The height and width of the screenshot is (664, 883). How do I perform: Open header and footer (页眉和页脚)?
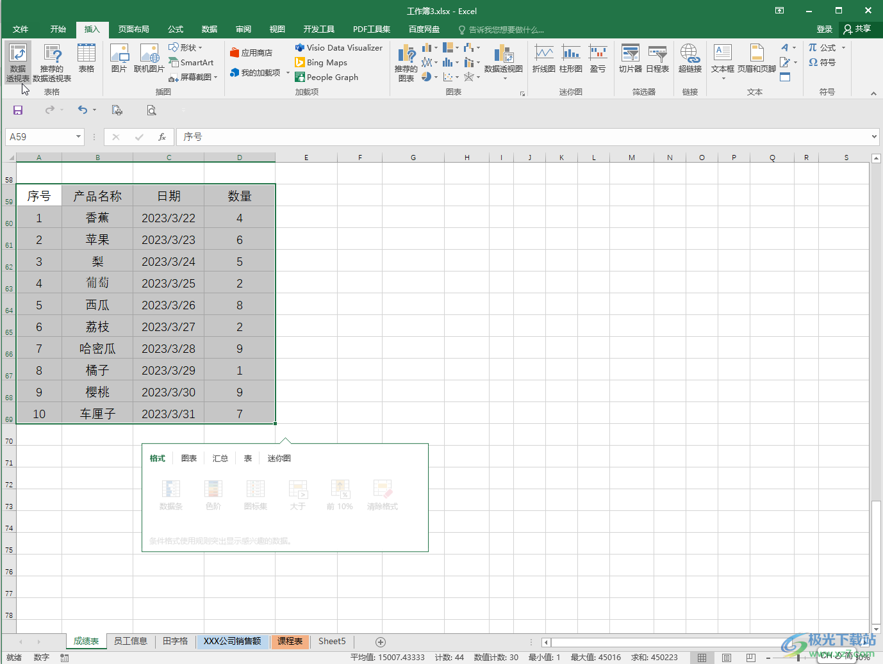coord(757,58)
